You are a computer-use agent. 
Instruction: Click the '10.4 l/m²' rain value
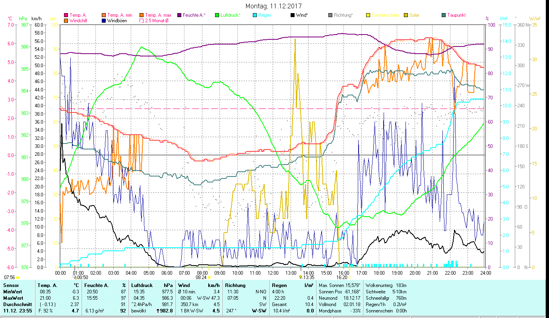(281, 311)
